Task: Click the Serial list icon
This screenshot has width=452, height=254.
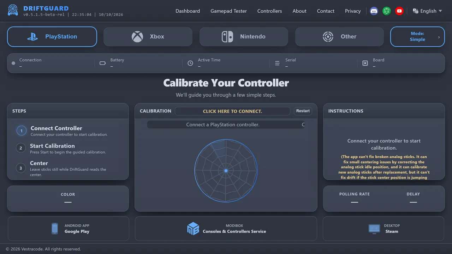Action: click(277, 63)
